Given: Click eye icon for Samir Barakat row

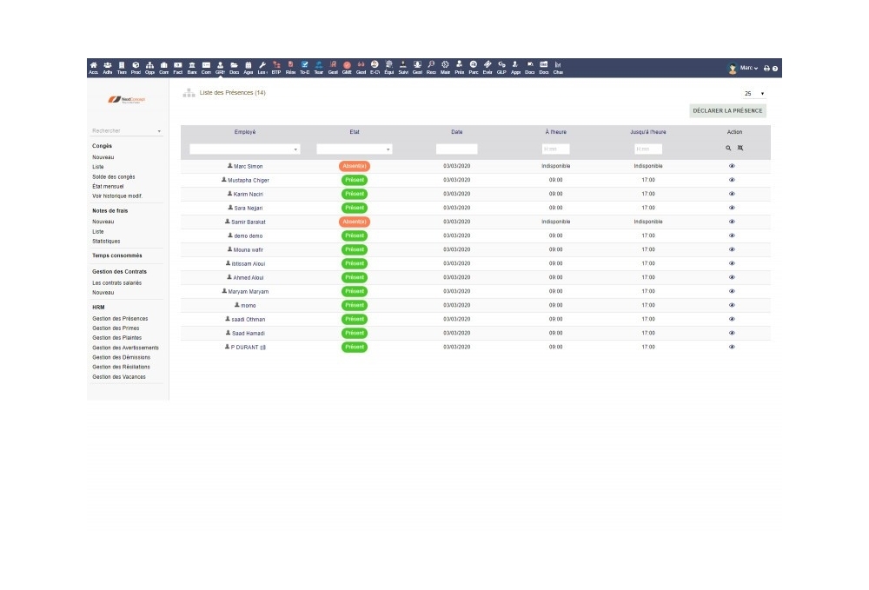Looking at the screenshot, I should point(732,222).
